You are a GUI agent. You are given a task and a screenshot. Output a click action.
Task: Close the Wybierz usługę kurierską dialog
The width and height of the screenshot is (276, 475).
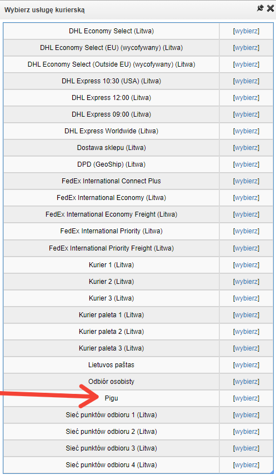(270, 8)
